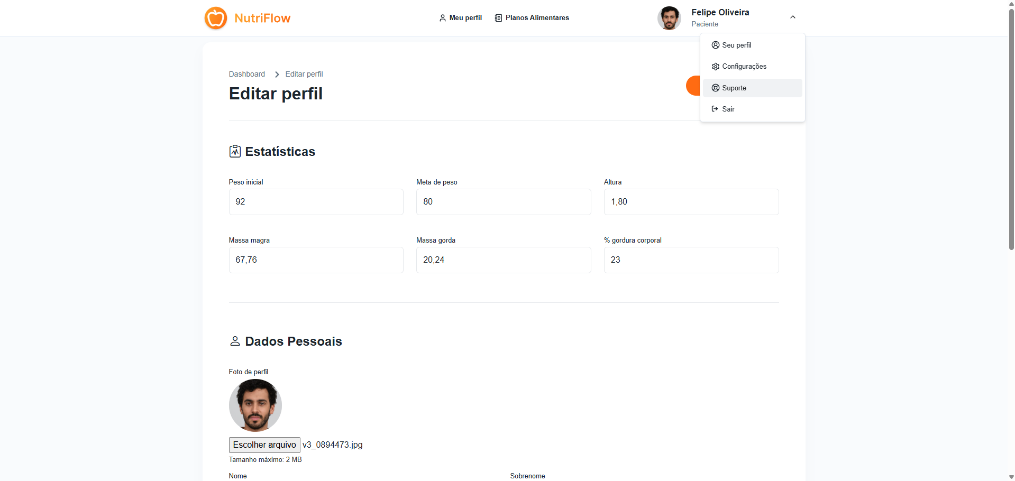
Task: Open Planos Alimentares navigation link
Action: [x=532, y=18]
